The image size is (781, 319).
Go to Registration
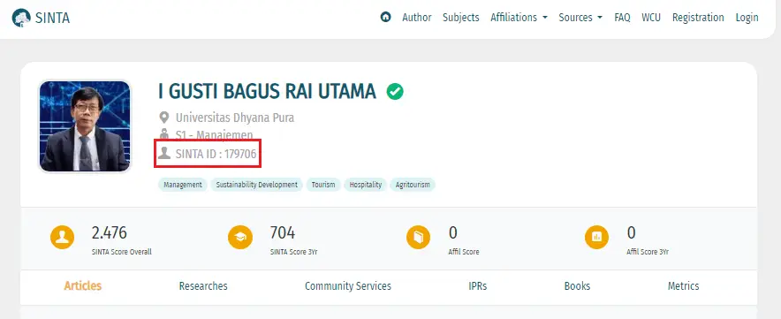(698, 18)
